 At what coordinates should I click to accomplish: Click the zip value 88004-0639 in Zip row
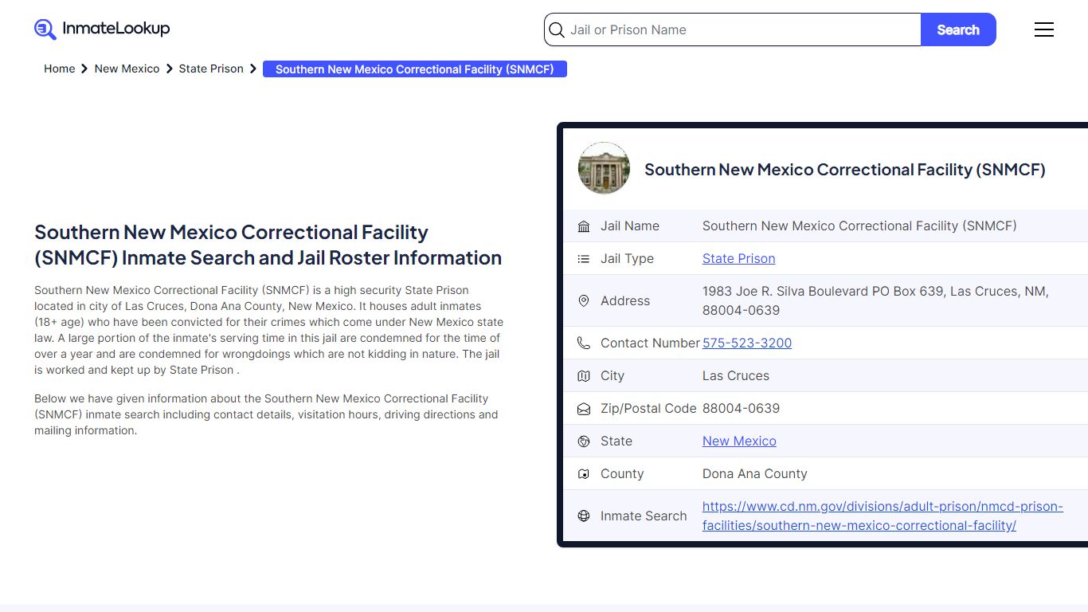(x=741, y=408)
